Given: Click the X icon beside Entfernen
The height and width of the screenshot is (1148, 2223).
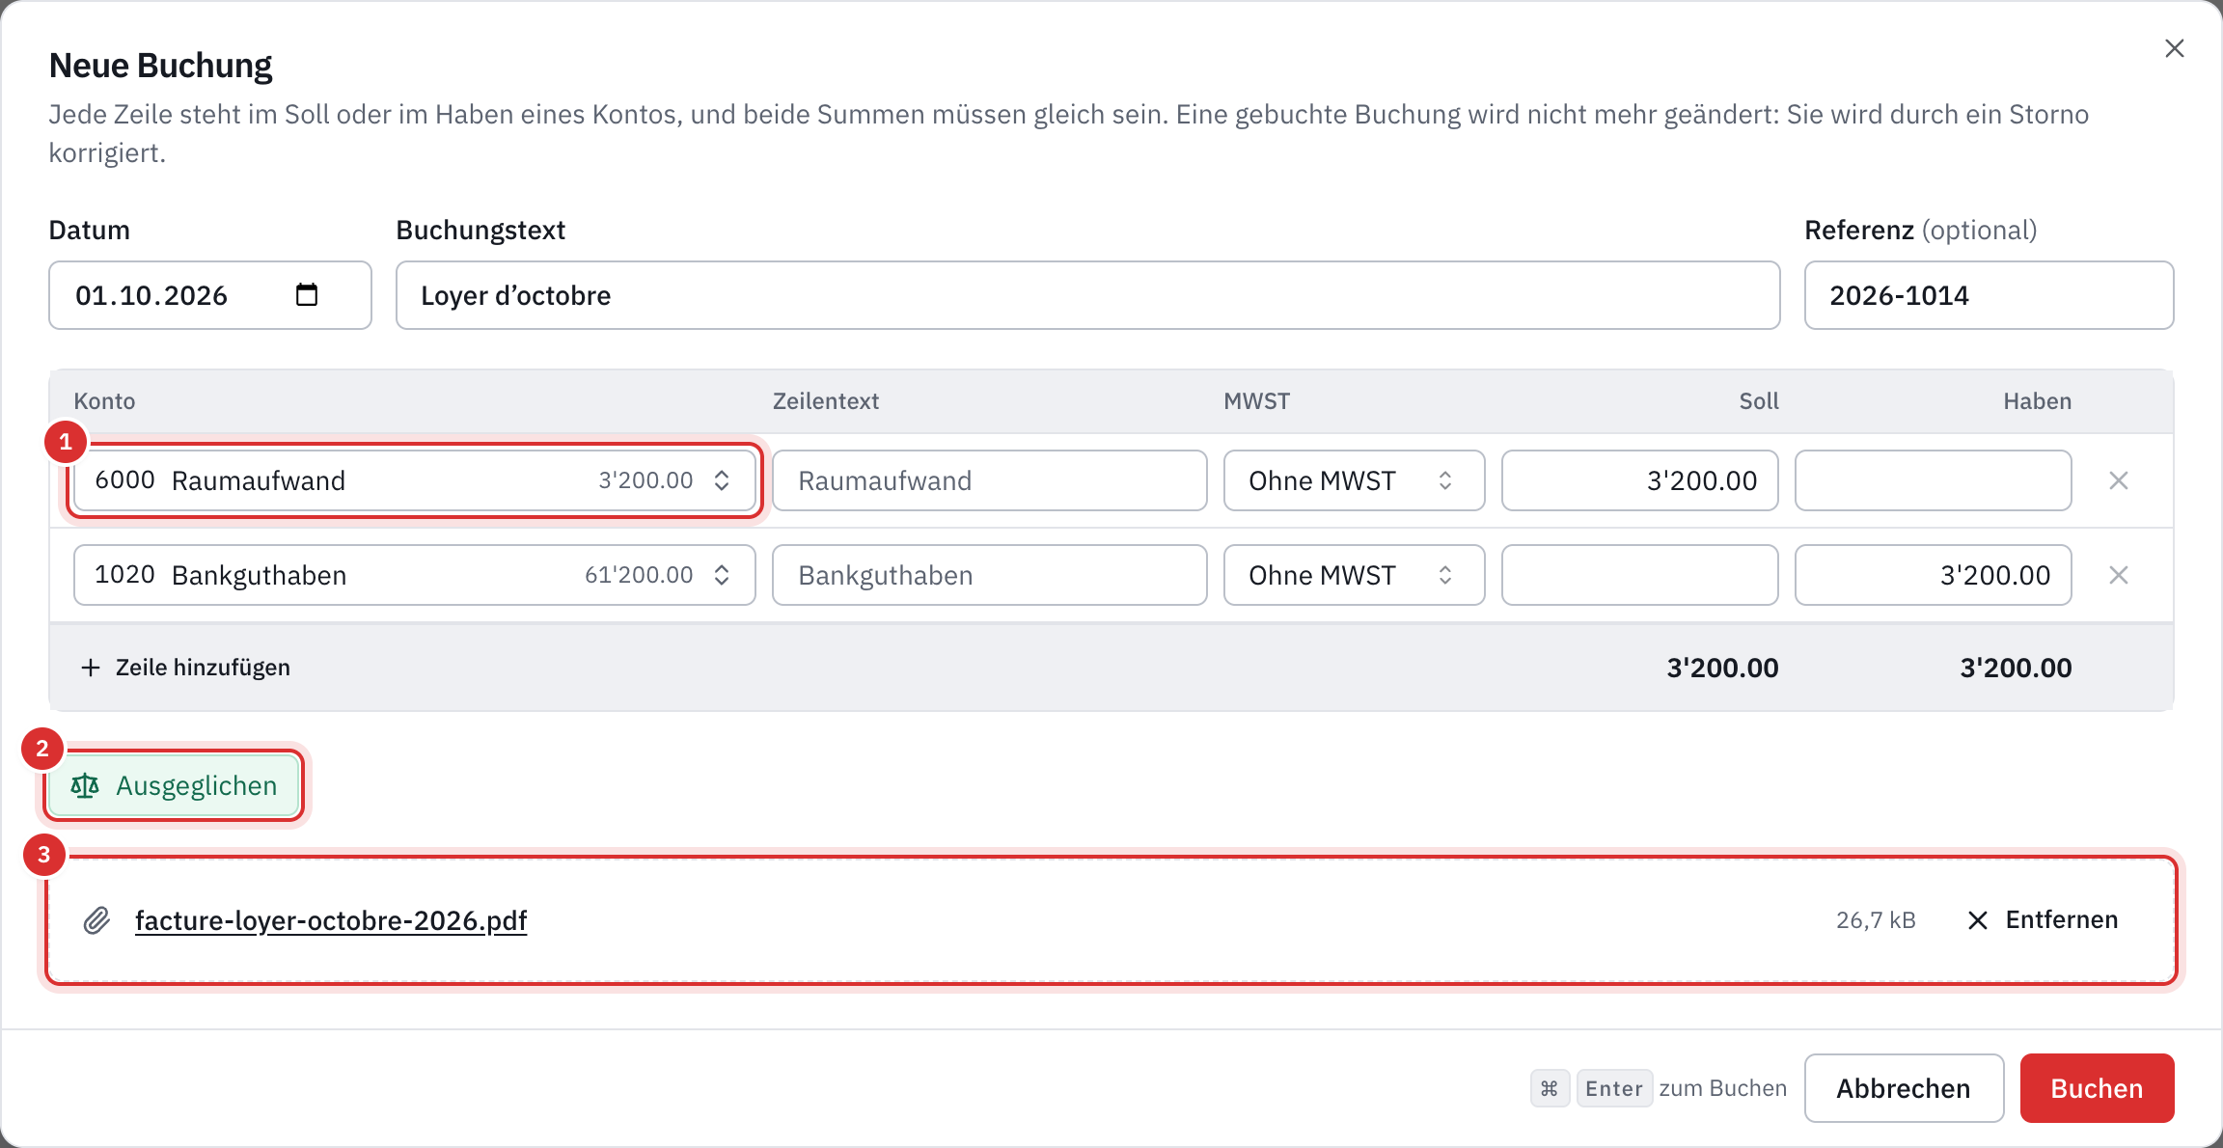Looking at the screenshot, I should click(1978, 920).
